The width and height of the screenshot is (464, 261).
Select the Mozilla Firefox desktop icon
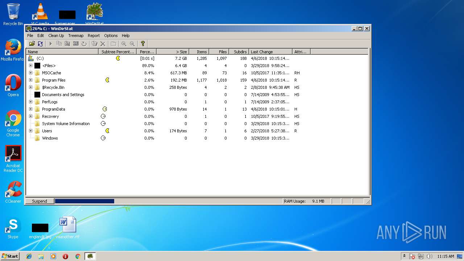[x=13, y=50]
